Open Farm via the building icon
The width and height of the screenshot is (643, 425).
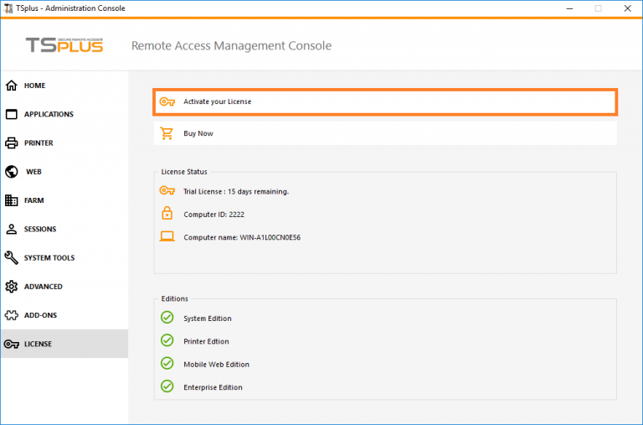tap(12, 200)
